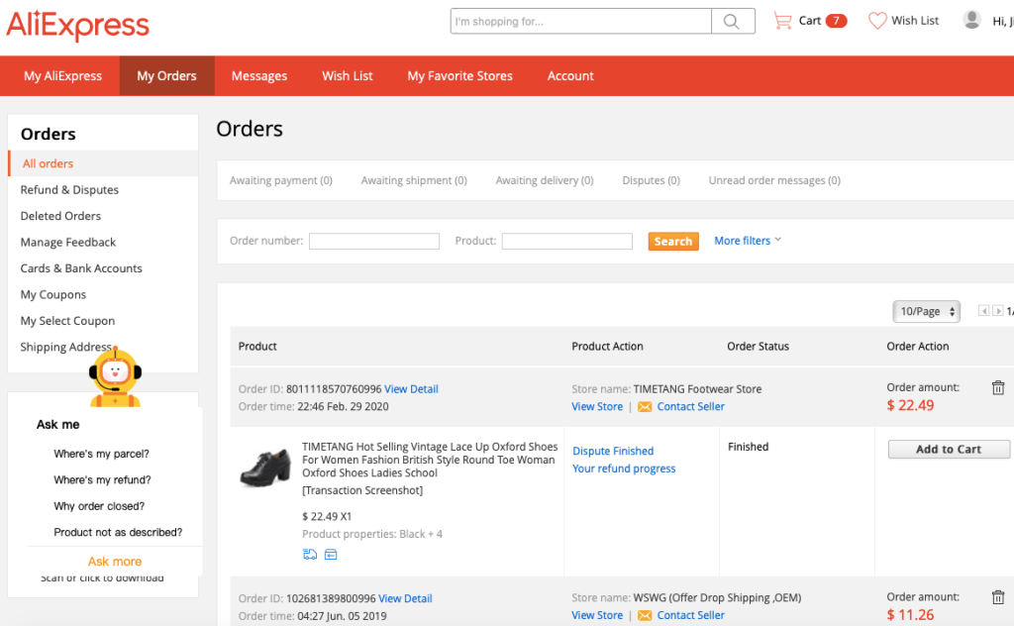Ask Product not as described?
1014x626 pixels.
tap(118, 532)
